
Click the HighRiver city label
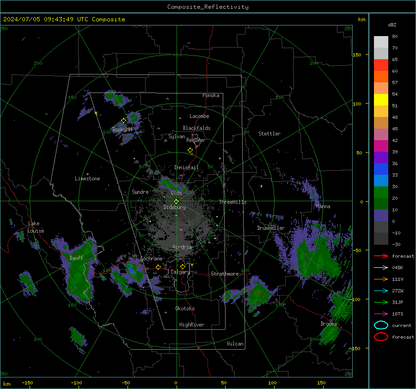(192, 325)
